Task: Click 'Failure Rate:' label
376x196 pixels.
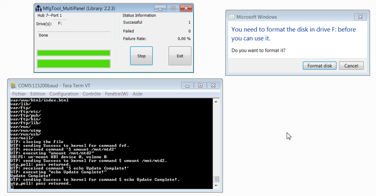Action: pyautogui.click(x=134, y=39)
